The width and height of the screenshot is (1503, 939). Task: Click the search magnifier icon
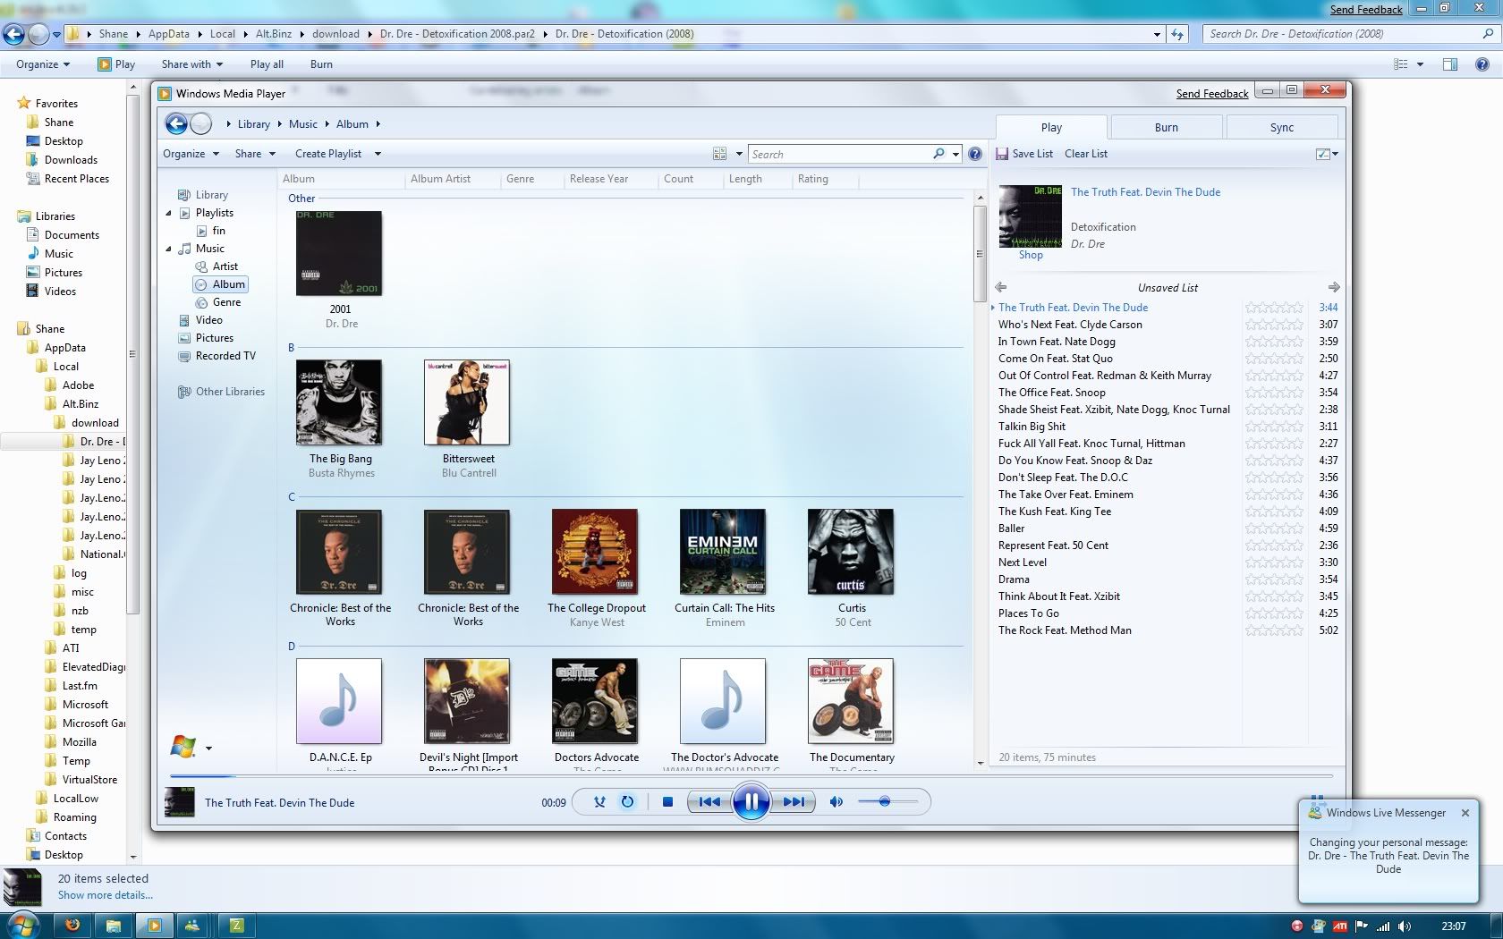tap(938, 154)
